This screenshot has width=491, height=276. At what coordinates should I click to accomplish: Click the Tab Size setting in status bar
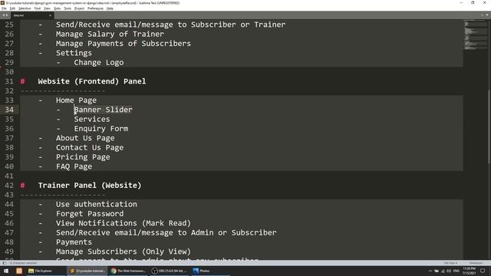coord(450,263)
